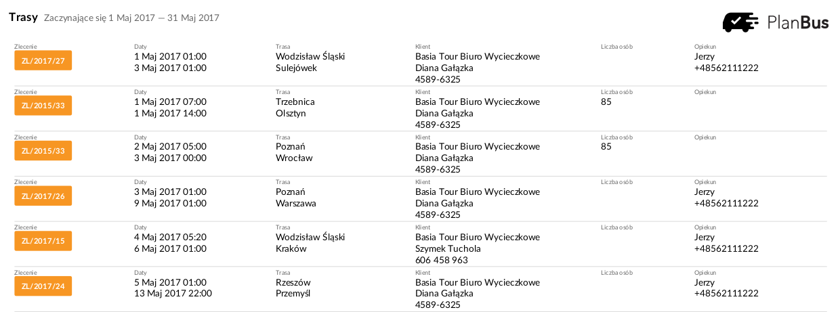Open order ZL/2017/15

tap(43, 241)
